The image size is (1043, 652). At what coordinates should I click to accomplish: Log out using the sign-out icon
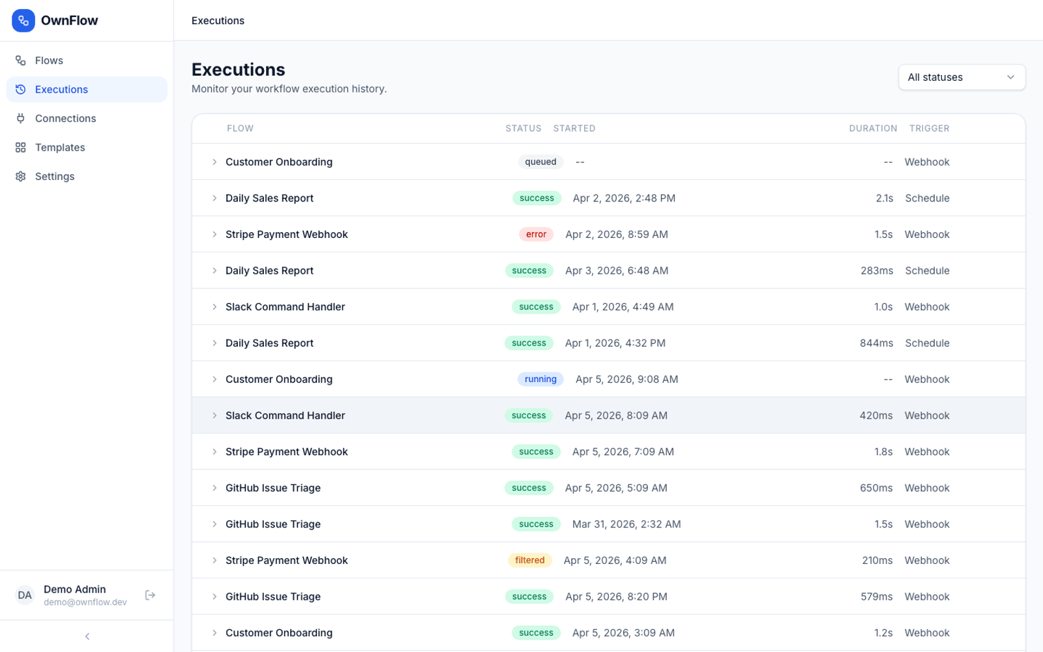coord(150,595)
